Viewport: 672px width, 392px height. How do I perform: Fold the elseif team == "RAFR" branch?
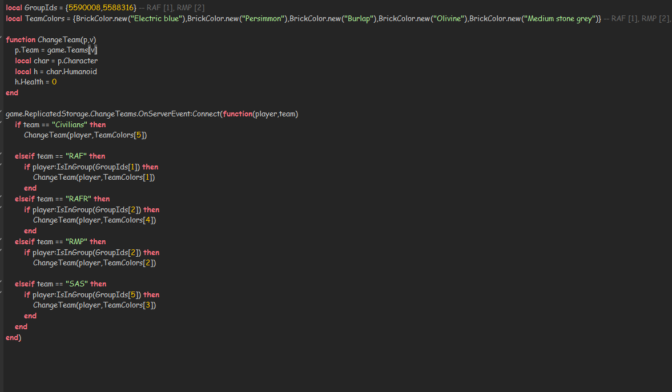point(3,196)
